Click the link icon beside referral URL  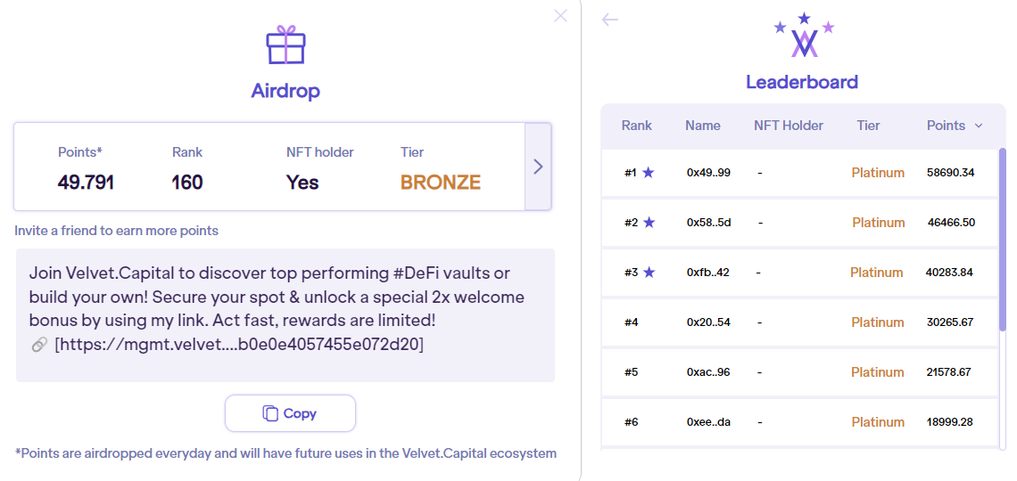39,345
